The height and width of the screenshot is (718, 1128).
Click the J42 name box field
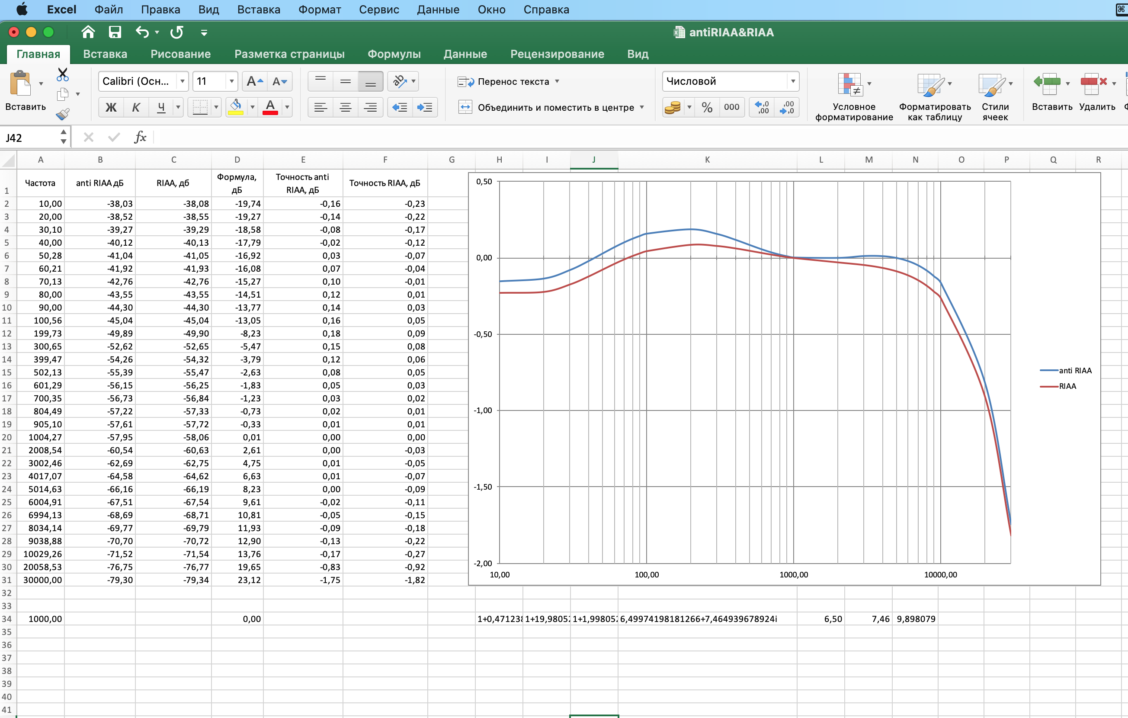[30, 138]
